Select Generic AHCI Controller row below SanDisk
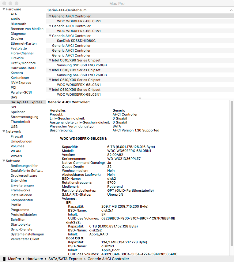 pos(140,46)
